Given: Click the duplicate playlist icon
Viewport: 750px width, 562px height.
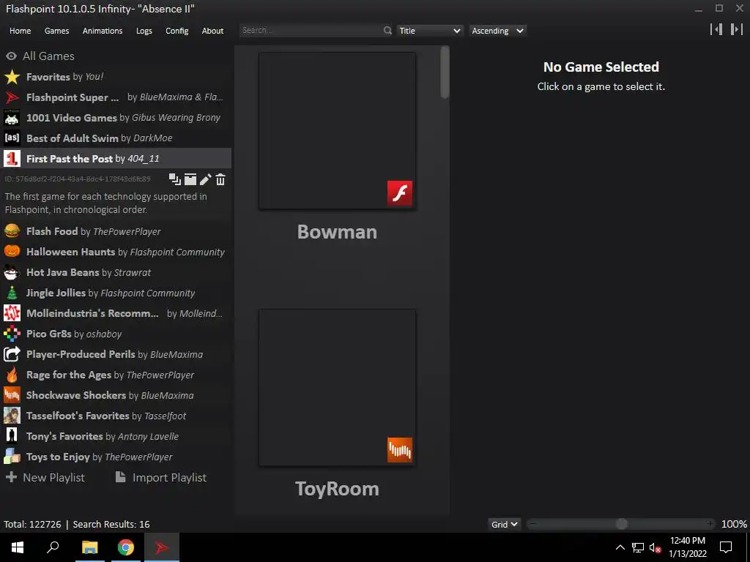Looking at the screenshot, I should click(x=174, y=179).
